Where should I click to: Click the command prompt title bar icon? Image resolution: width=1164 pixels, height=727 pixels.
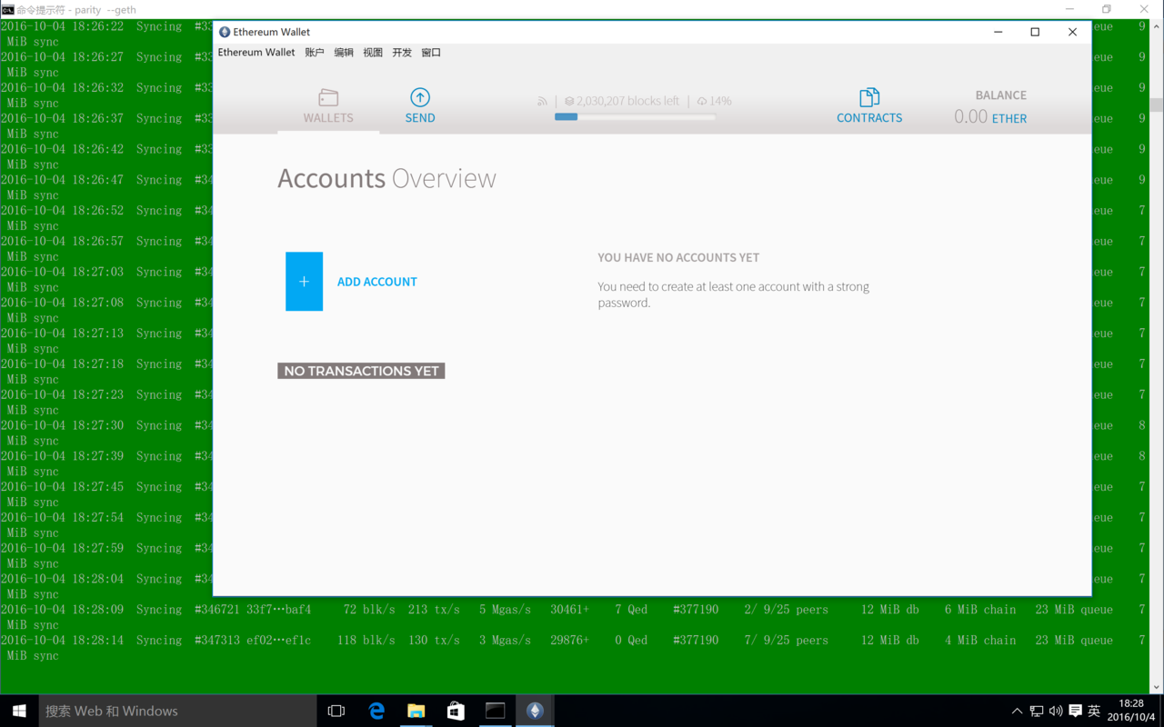click(x=7, y=9)
